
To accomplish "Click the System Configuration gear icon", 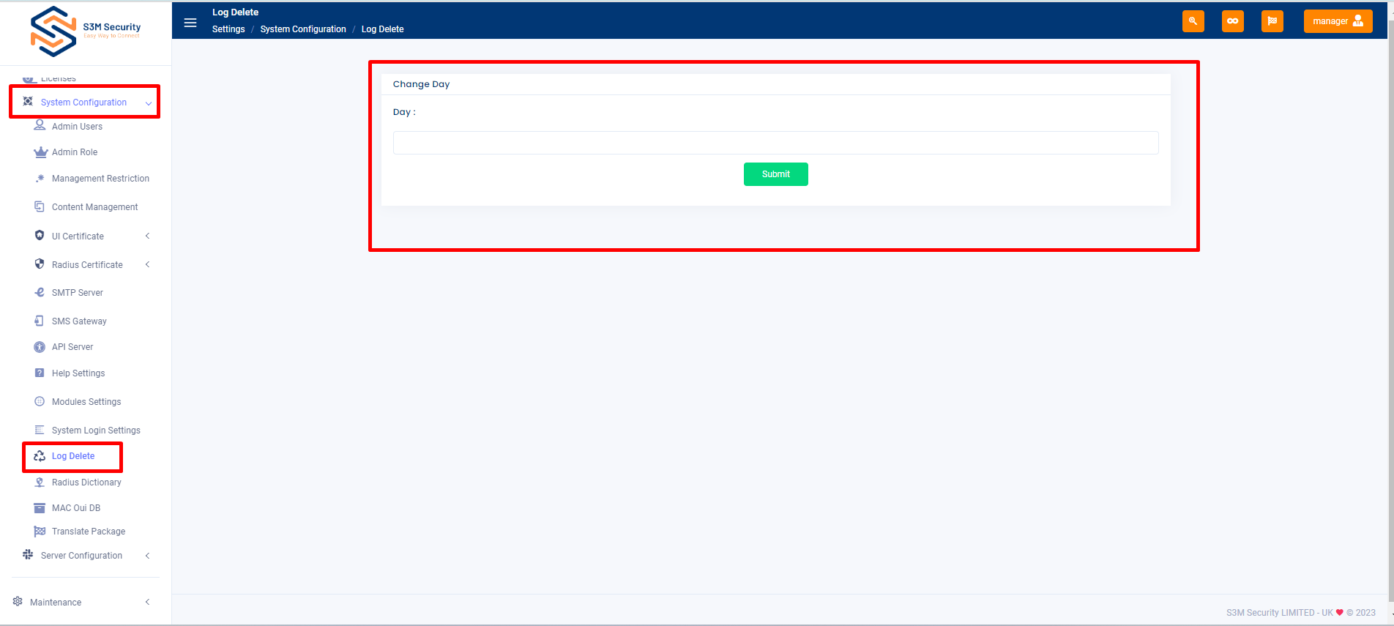I will (x=28, y=102).
